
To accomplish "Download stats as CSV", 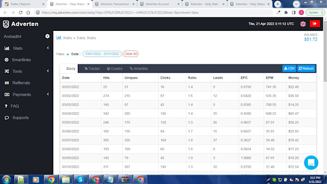I will 289,68.
